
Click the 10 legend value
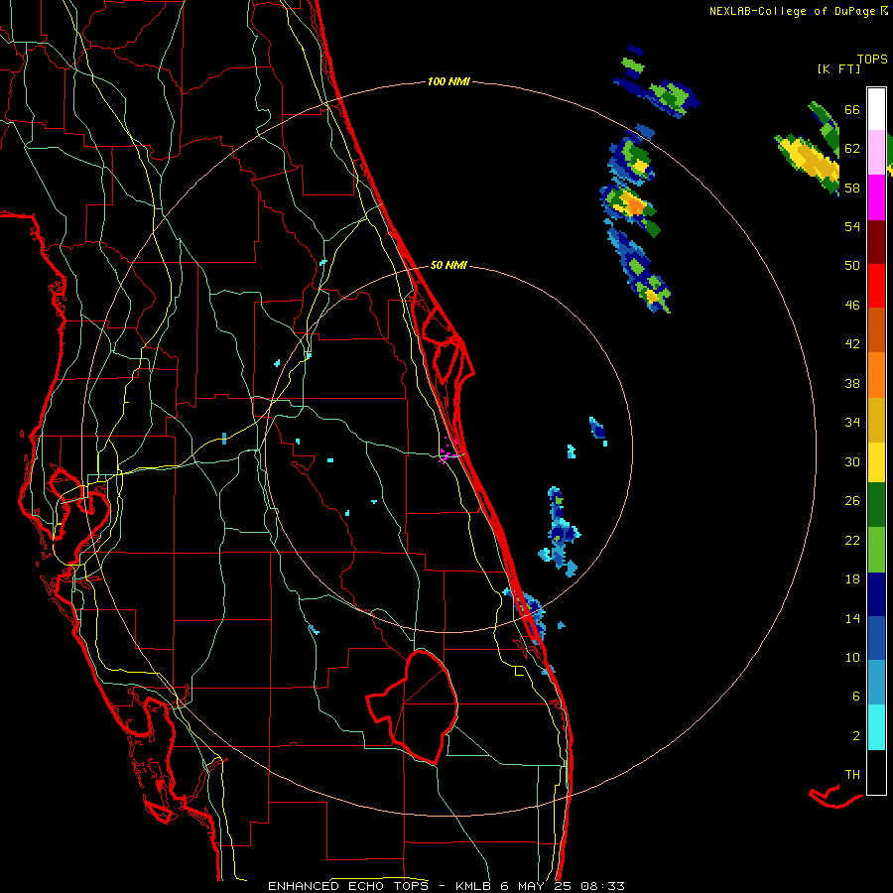(852, 657)
